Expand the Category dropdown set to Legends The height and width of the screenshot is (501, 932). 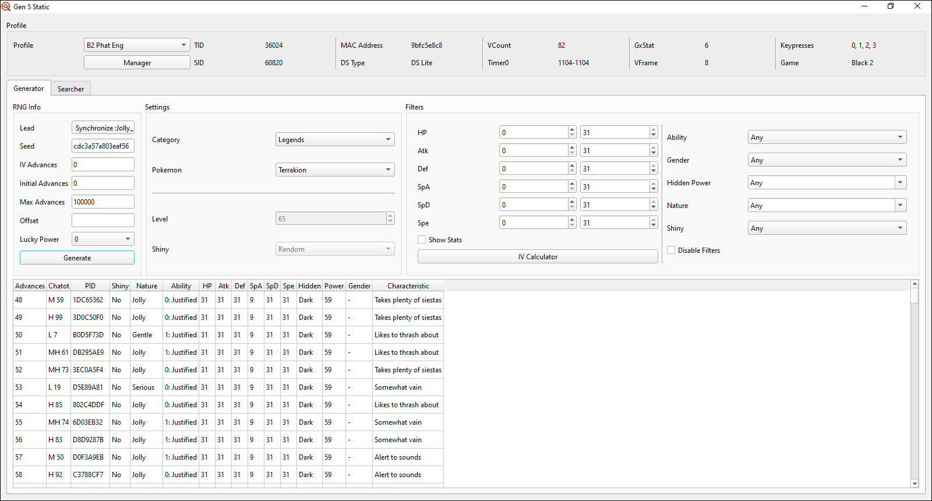[x=334, y=140]
